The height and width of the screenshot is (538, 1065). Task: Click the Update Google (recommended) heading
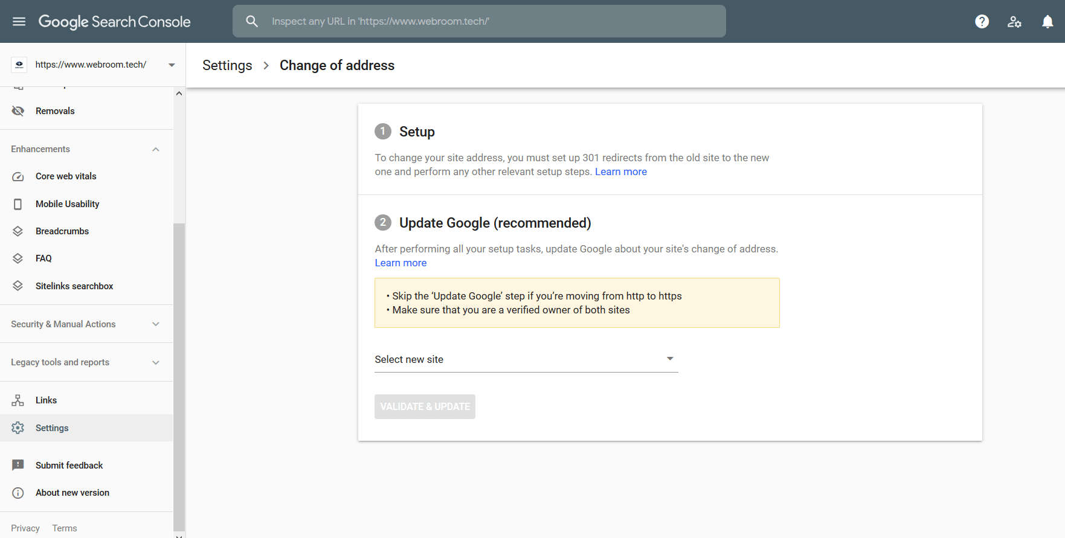(495, 223)
